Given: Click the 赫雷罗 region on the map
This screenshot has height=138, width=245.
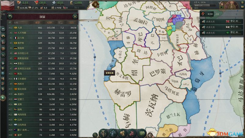Looking at the screenshot, I should tap(123, 92).
